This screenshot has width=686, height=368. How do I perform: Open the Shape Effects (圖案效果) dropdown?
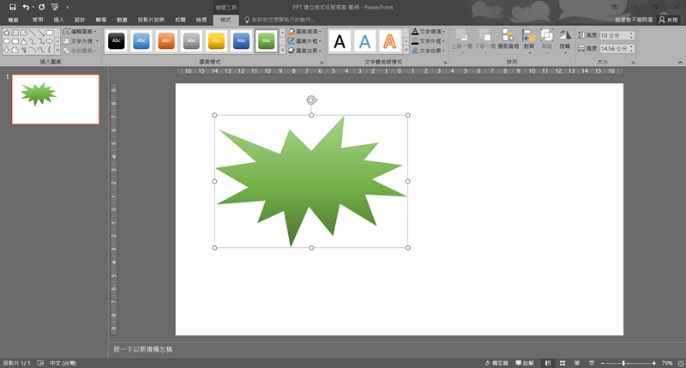point(305,51)
